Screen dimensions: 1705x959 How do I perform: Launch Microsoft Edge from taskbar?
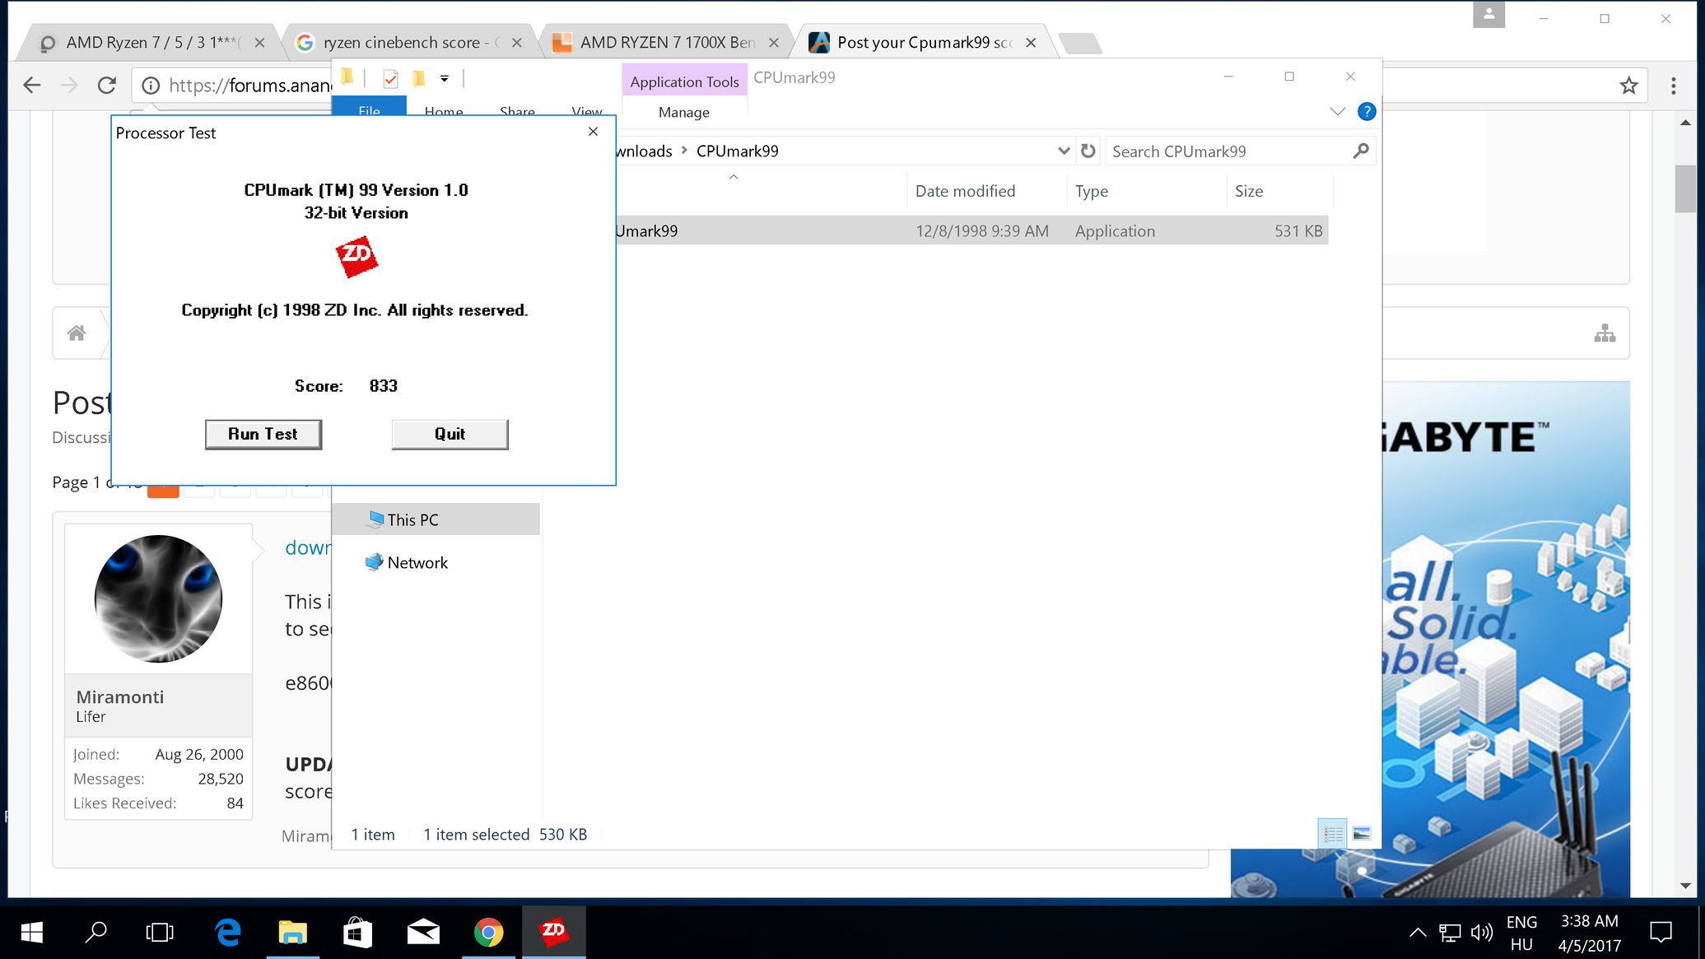[x=228, y=932]
